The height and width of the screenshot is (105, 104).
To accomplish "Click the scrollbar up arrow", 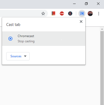I will click(102, 29).
